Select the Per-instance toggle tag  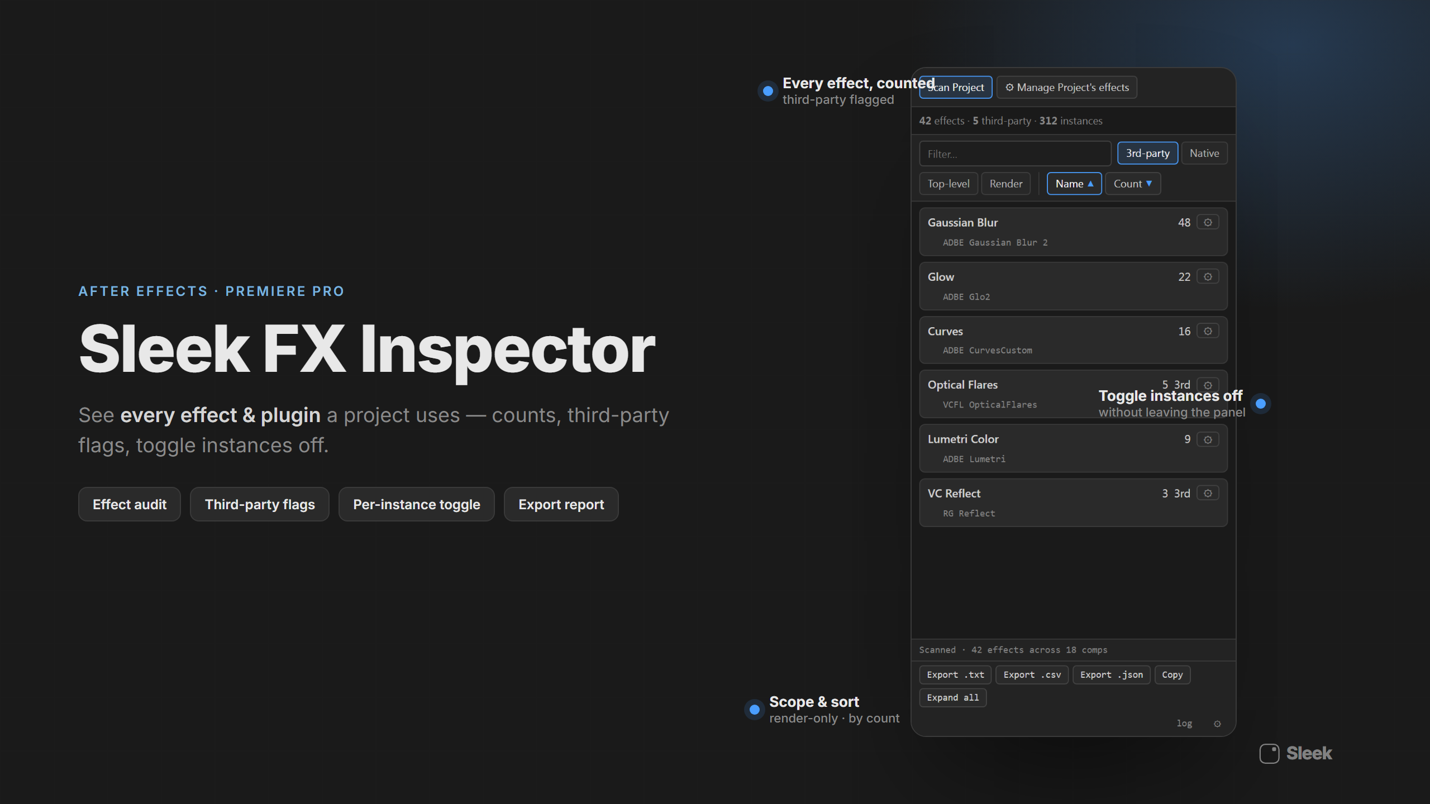417,504
